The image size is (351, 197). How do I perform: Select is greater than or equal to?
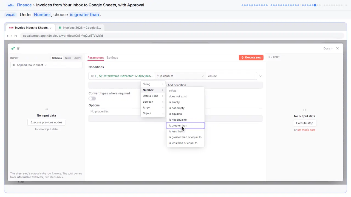tap(185, 137)
